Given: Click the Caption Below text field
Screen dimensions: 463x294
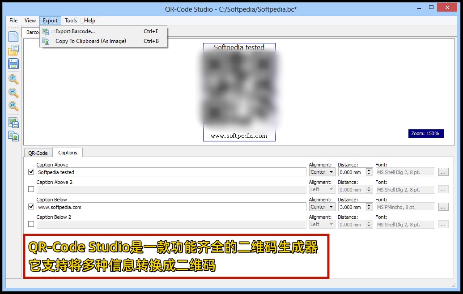Looking at the screenshot, I should [171, 207].
